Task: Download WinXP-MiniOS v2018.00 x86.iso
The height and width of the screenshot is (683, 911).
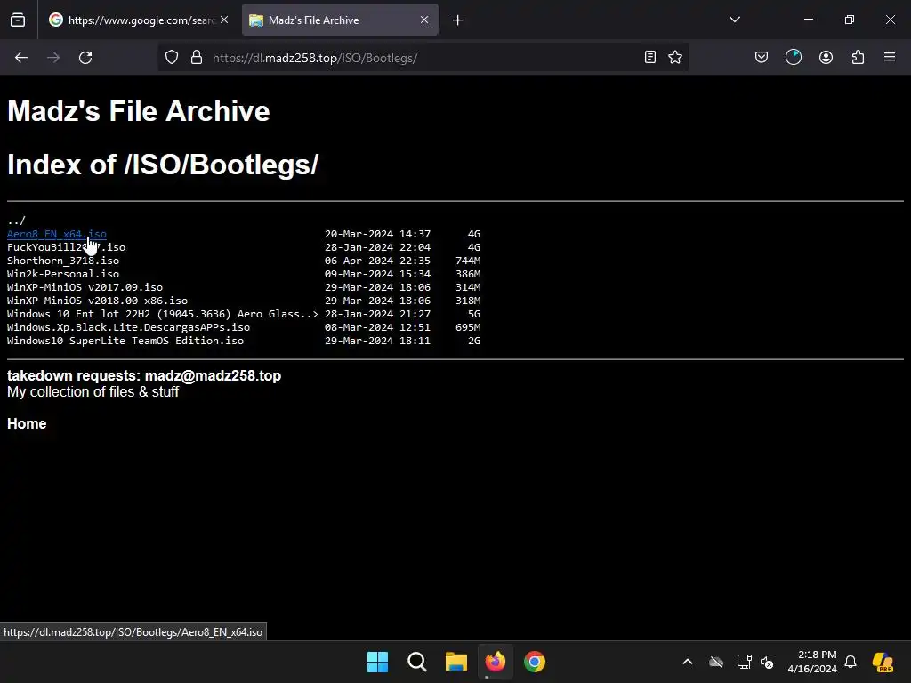Action: 97,301
